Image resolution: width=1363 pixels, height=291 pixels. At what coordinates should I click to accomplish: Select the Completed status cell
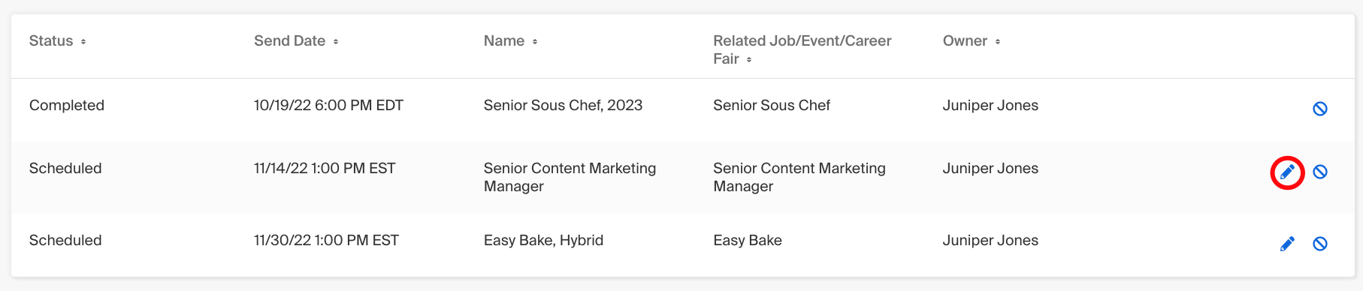[x=67, y=106]
